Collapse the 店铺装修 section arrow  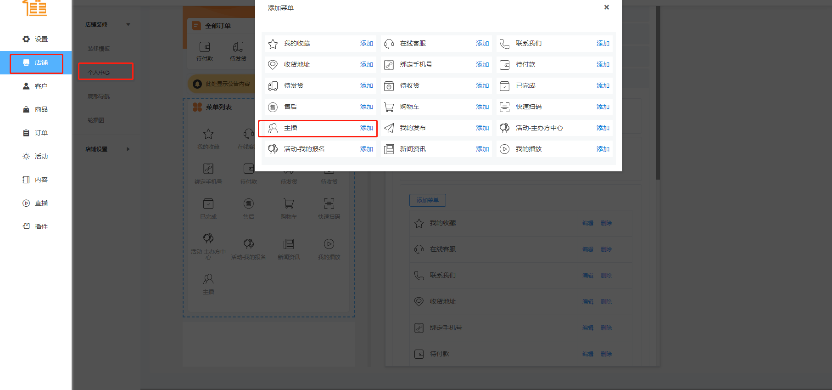(x=128, y=25)
